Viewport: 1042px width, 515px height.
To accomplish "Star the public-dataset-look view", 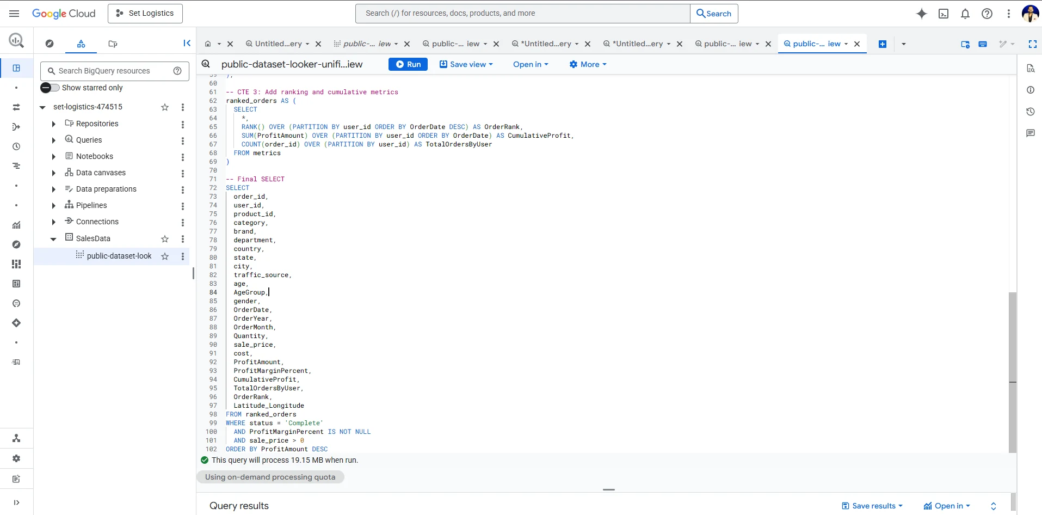I will 165,256.
